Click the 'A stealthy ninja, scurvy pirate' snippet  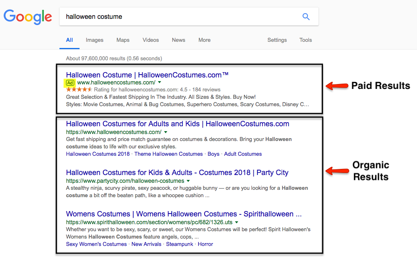(187, 191)
